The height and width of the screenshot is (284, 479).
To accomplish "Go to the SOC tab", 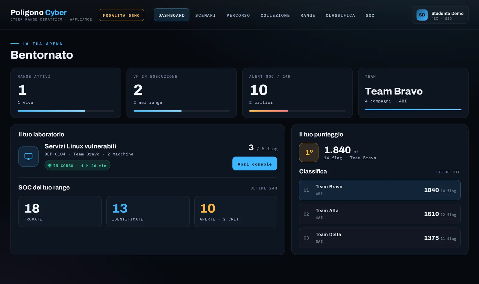I will (370, 15).
